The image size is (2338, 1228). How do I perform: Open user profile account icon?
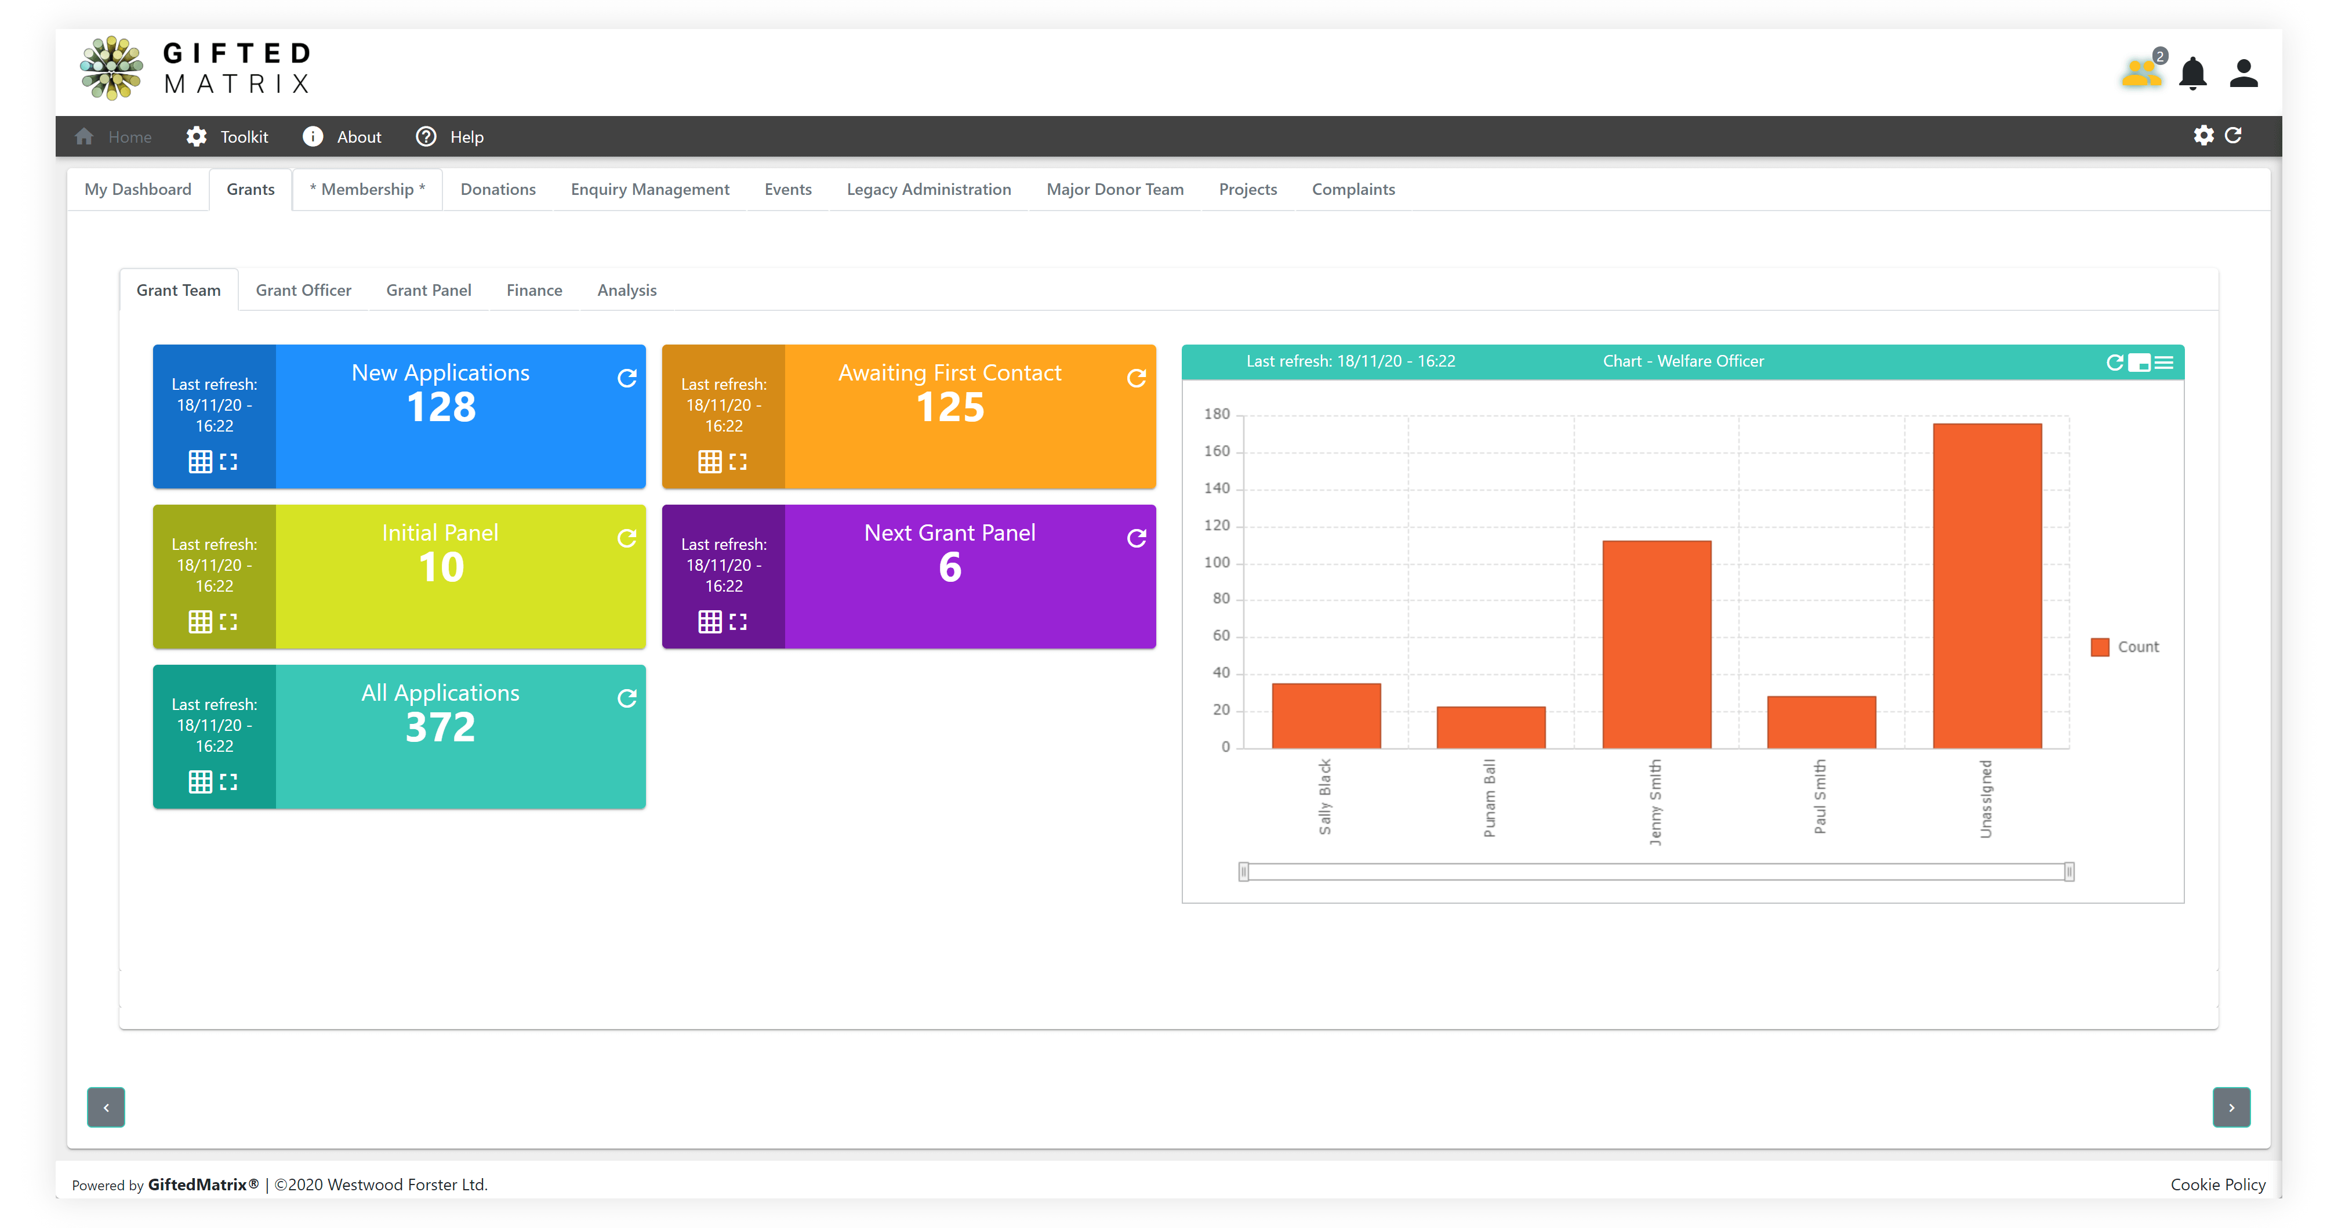(x=2243, y=74)
